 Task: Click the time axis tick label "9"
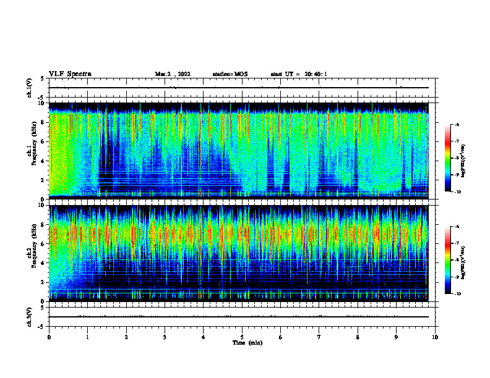click(396, 337)
